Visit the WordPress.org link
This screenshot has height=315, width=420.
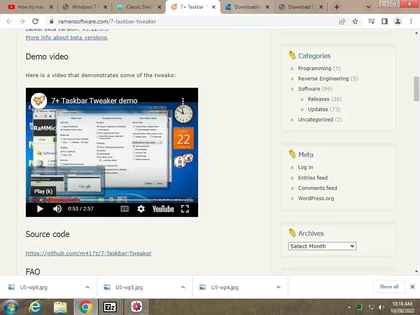(x=316, y=198)
